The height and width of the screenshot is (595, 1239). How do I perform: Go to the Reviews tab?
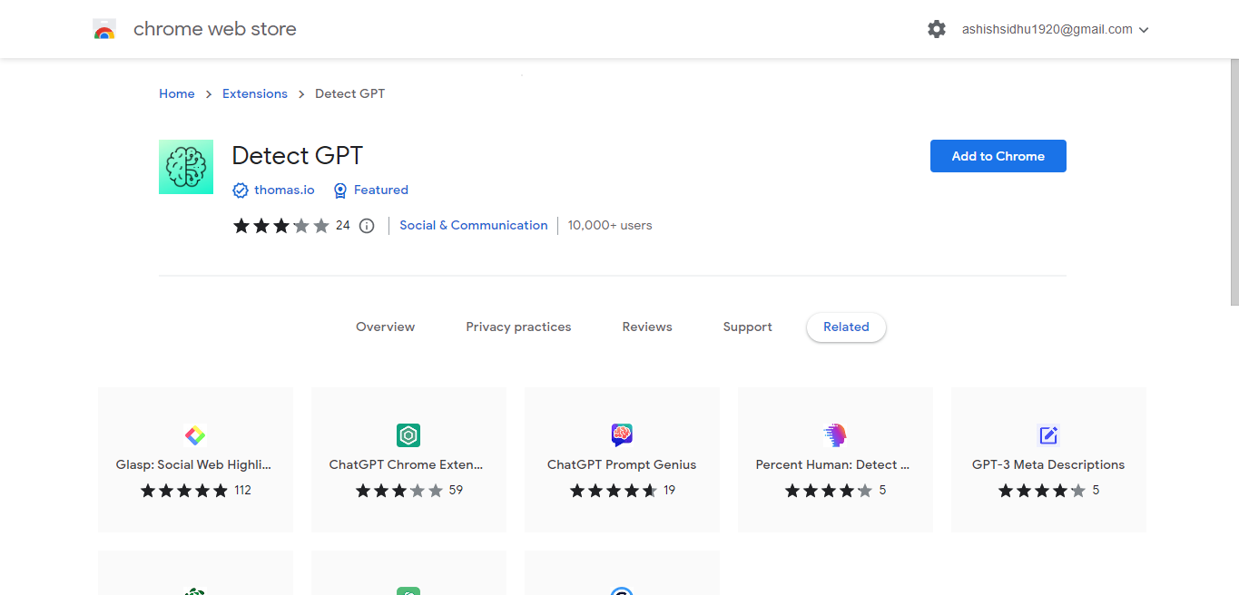pos(647,327)
